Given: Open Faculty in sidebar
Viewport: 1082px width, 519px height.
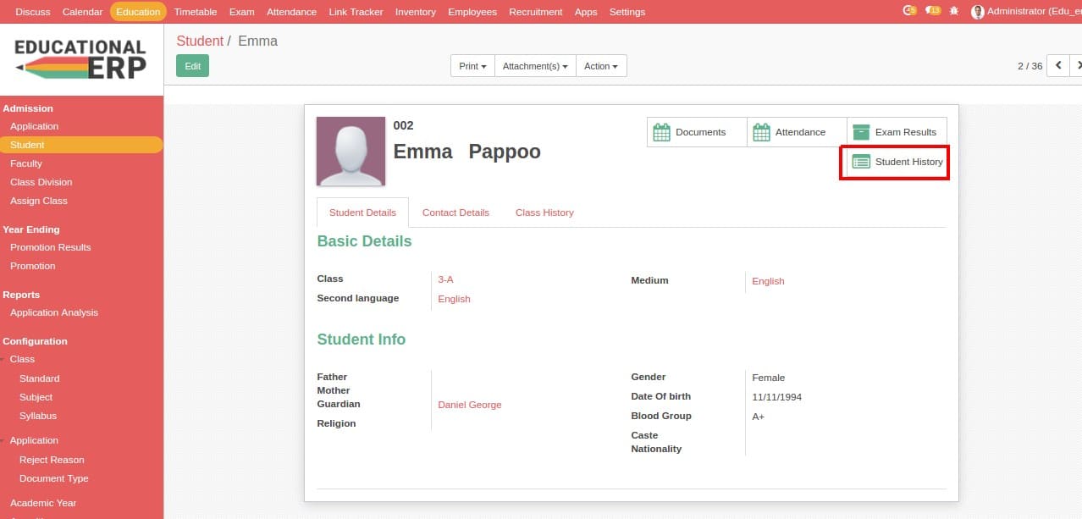Looking at the screenshot, I should click(26, 163).
